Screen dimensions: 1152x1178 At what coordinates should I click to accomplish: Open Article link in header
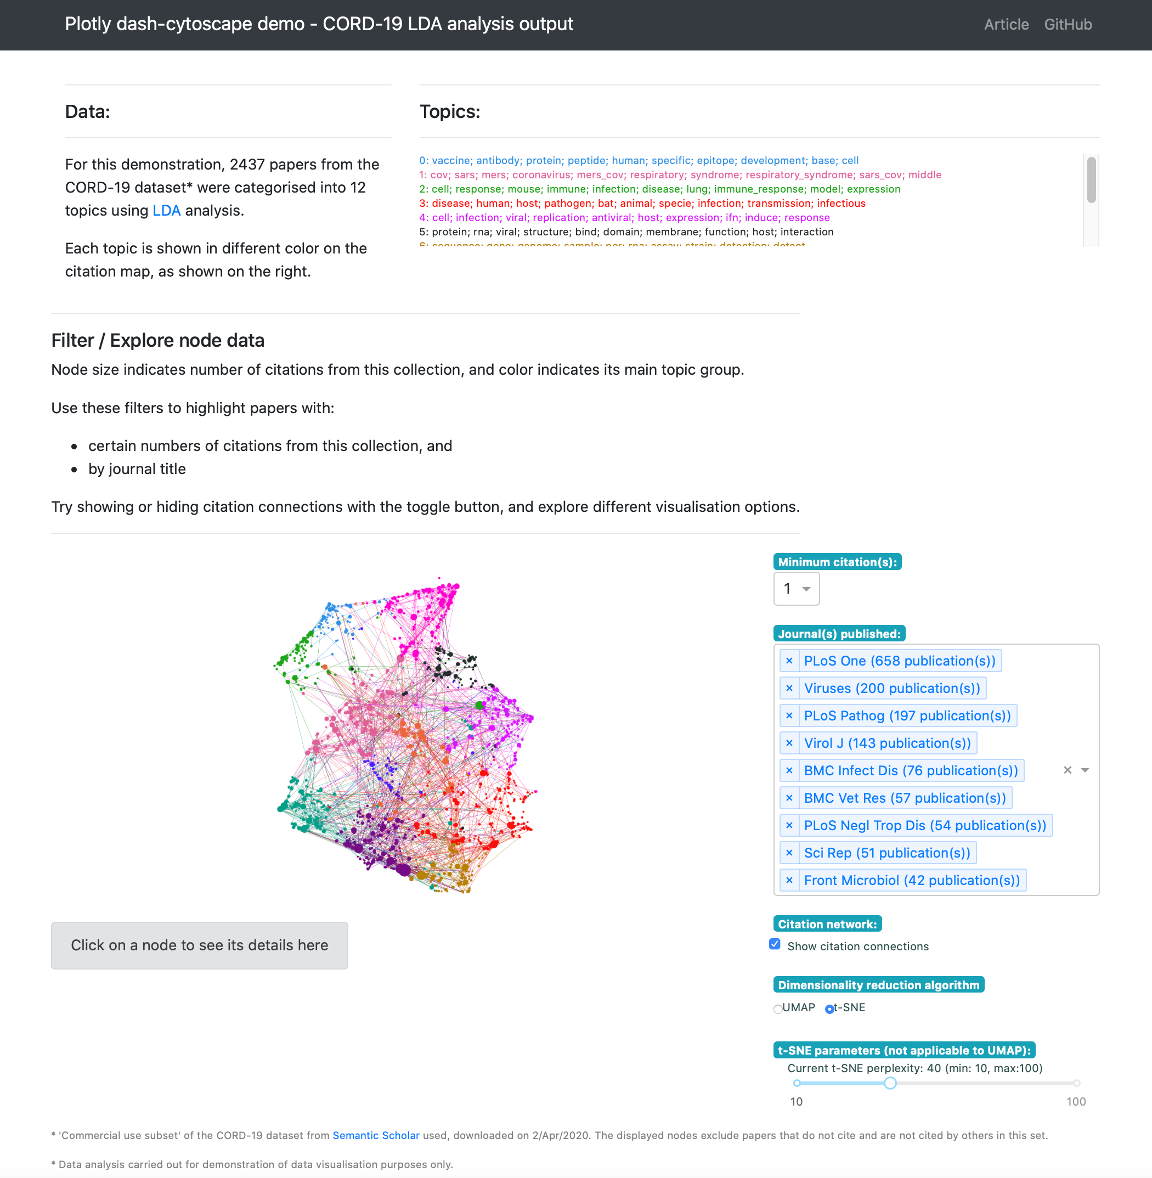[x=1006, y=24]
